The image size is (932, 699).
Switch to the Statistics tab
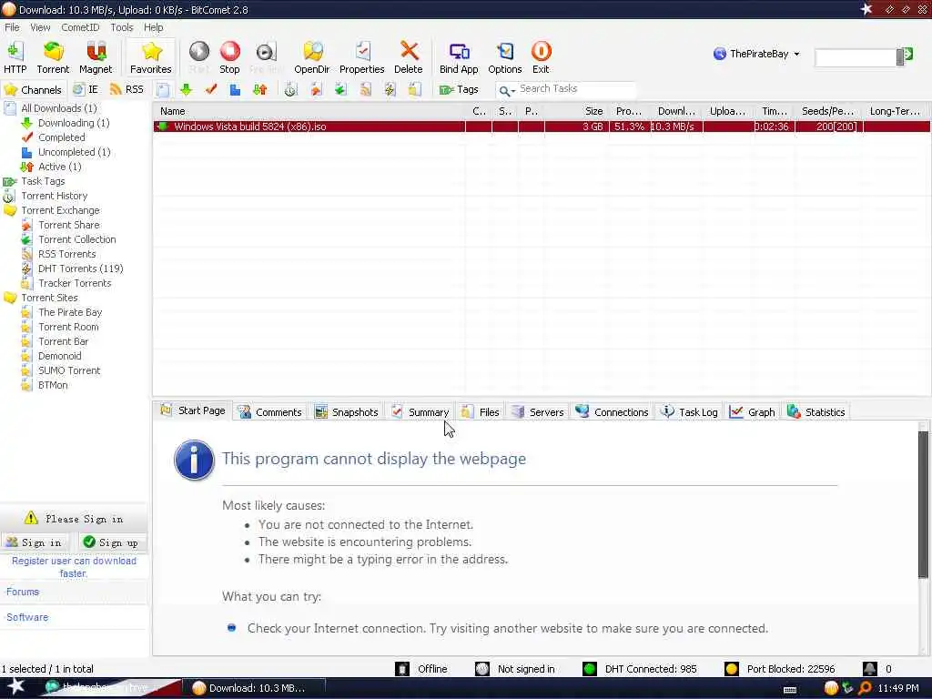point(816,412)
